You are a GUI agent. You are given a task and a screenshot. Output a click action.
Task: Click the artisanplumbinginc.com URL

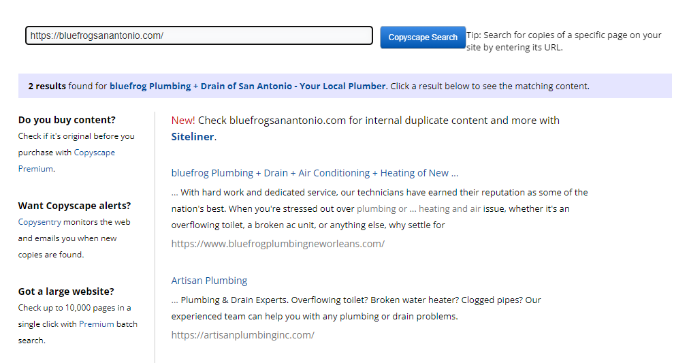point(242,335)
